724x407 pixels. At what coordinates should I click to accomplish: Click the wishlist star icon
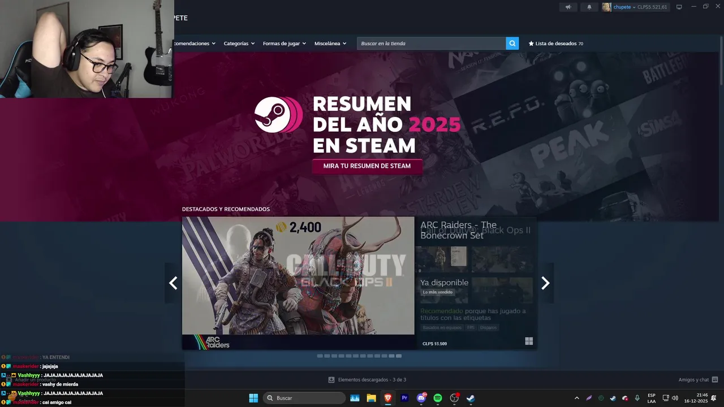[x=531, y=44]
